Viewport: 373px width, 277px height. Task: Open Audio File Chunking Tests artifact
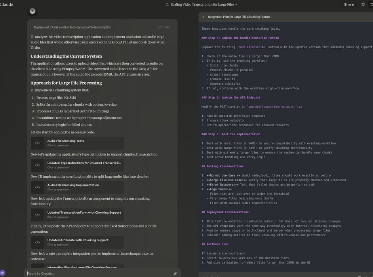pyautogui.click(x=77, y=143)
